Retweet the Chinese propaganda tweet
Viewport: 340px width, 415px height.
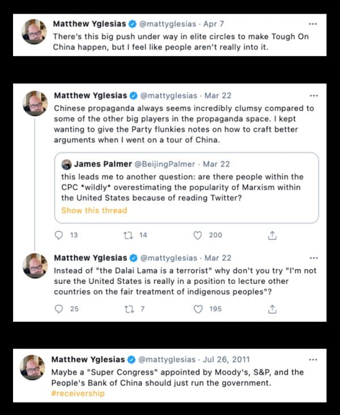[127, 235]
